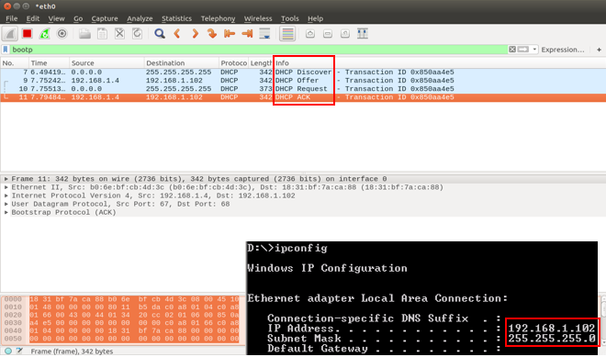Click the start capture shark fin icon

tap(10, 34)
